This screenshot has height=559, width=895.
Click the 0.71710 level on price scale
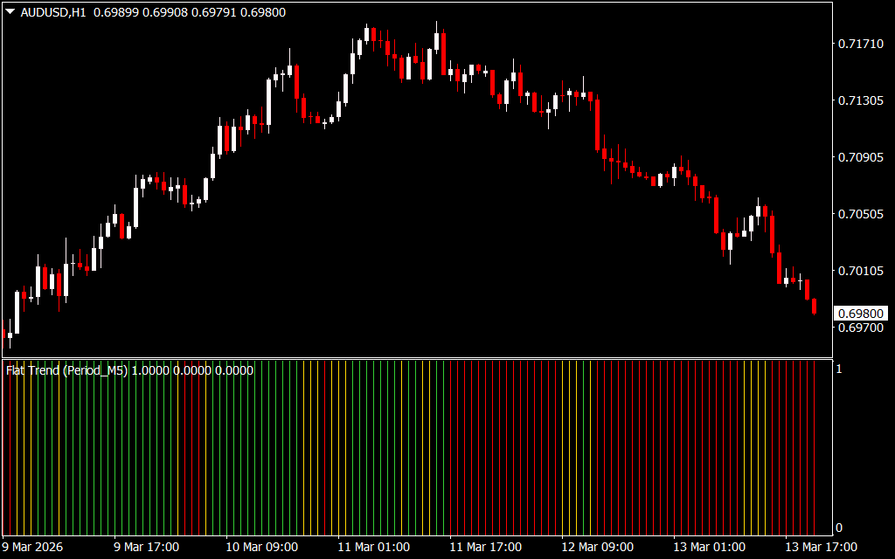point(858,44)
